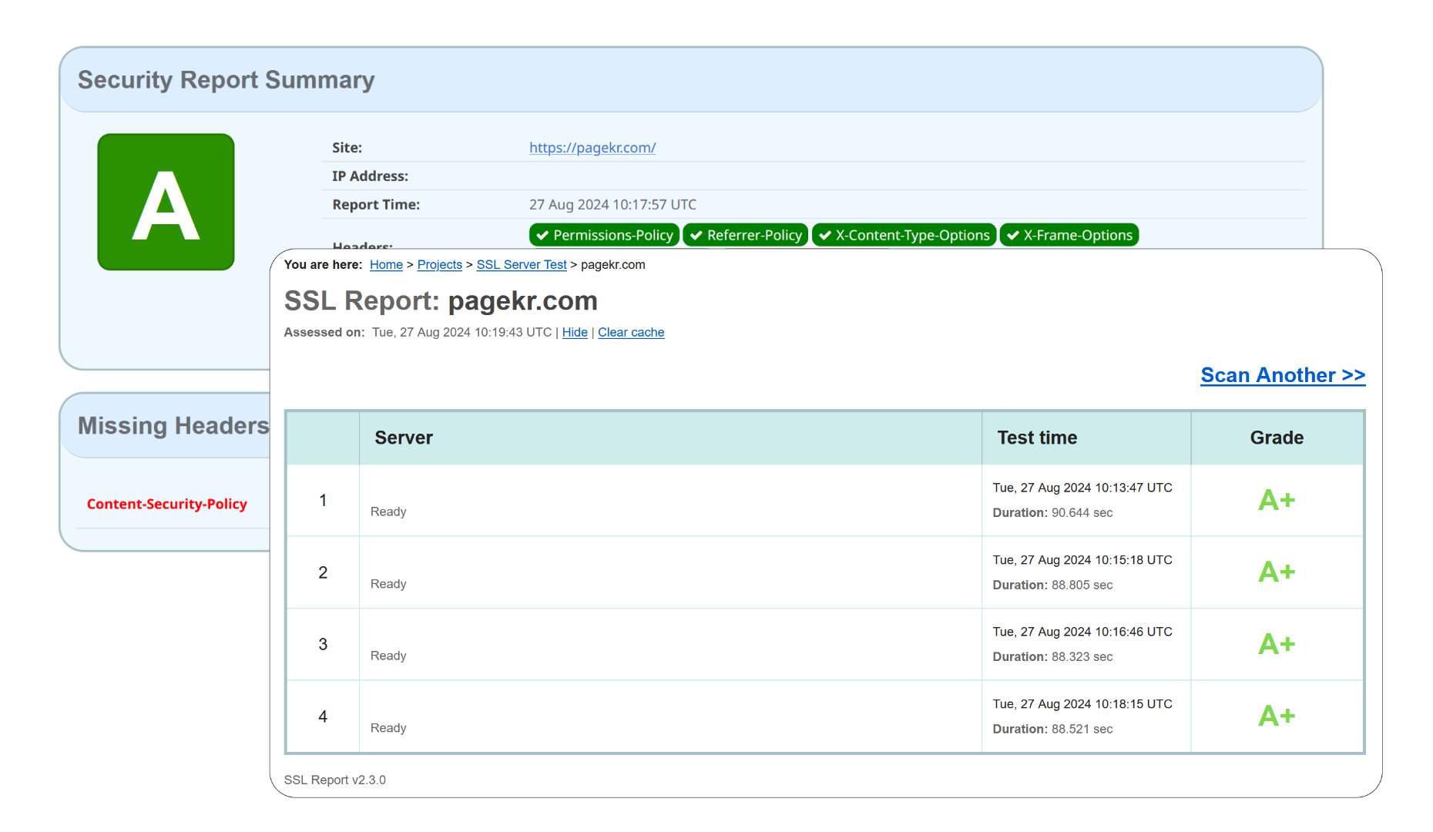Click the A+ grade for server 4
1433x832 pixels.
1277,716
